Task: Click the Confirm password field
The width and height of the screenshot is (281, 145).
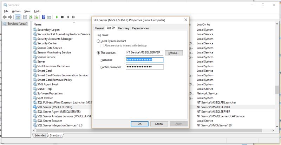Action: click(x=144, y=67)
